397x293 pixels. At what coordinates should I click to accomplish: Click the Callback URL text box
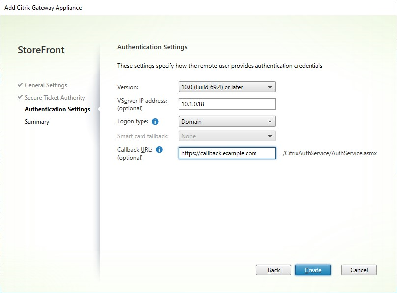click(x=227, y=153)
